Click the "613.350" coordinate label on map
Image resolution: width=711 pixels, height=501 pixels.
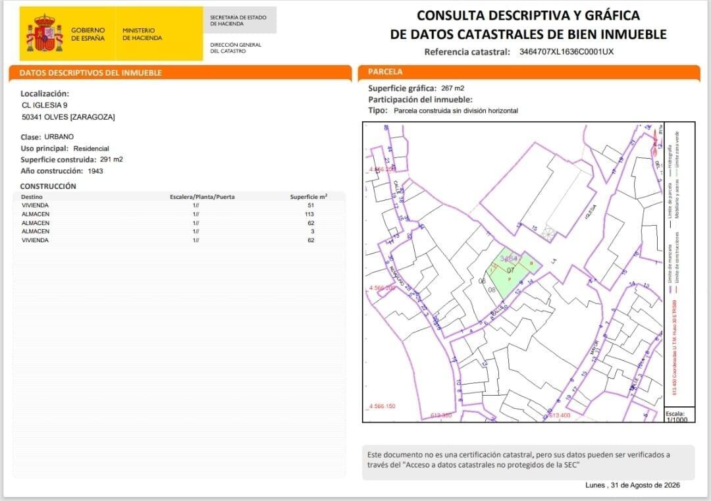(x=440, y=416)
